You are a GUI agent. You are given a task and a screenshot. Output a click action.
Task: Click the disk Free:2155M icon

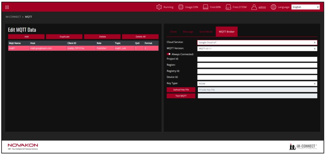point(228,7)
